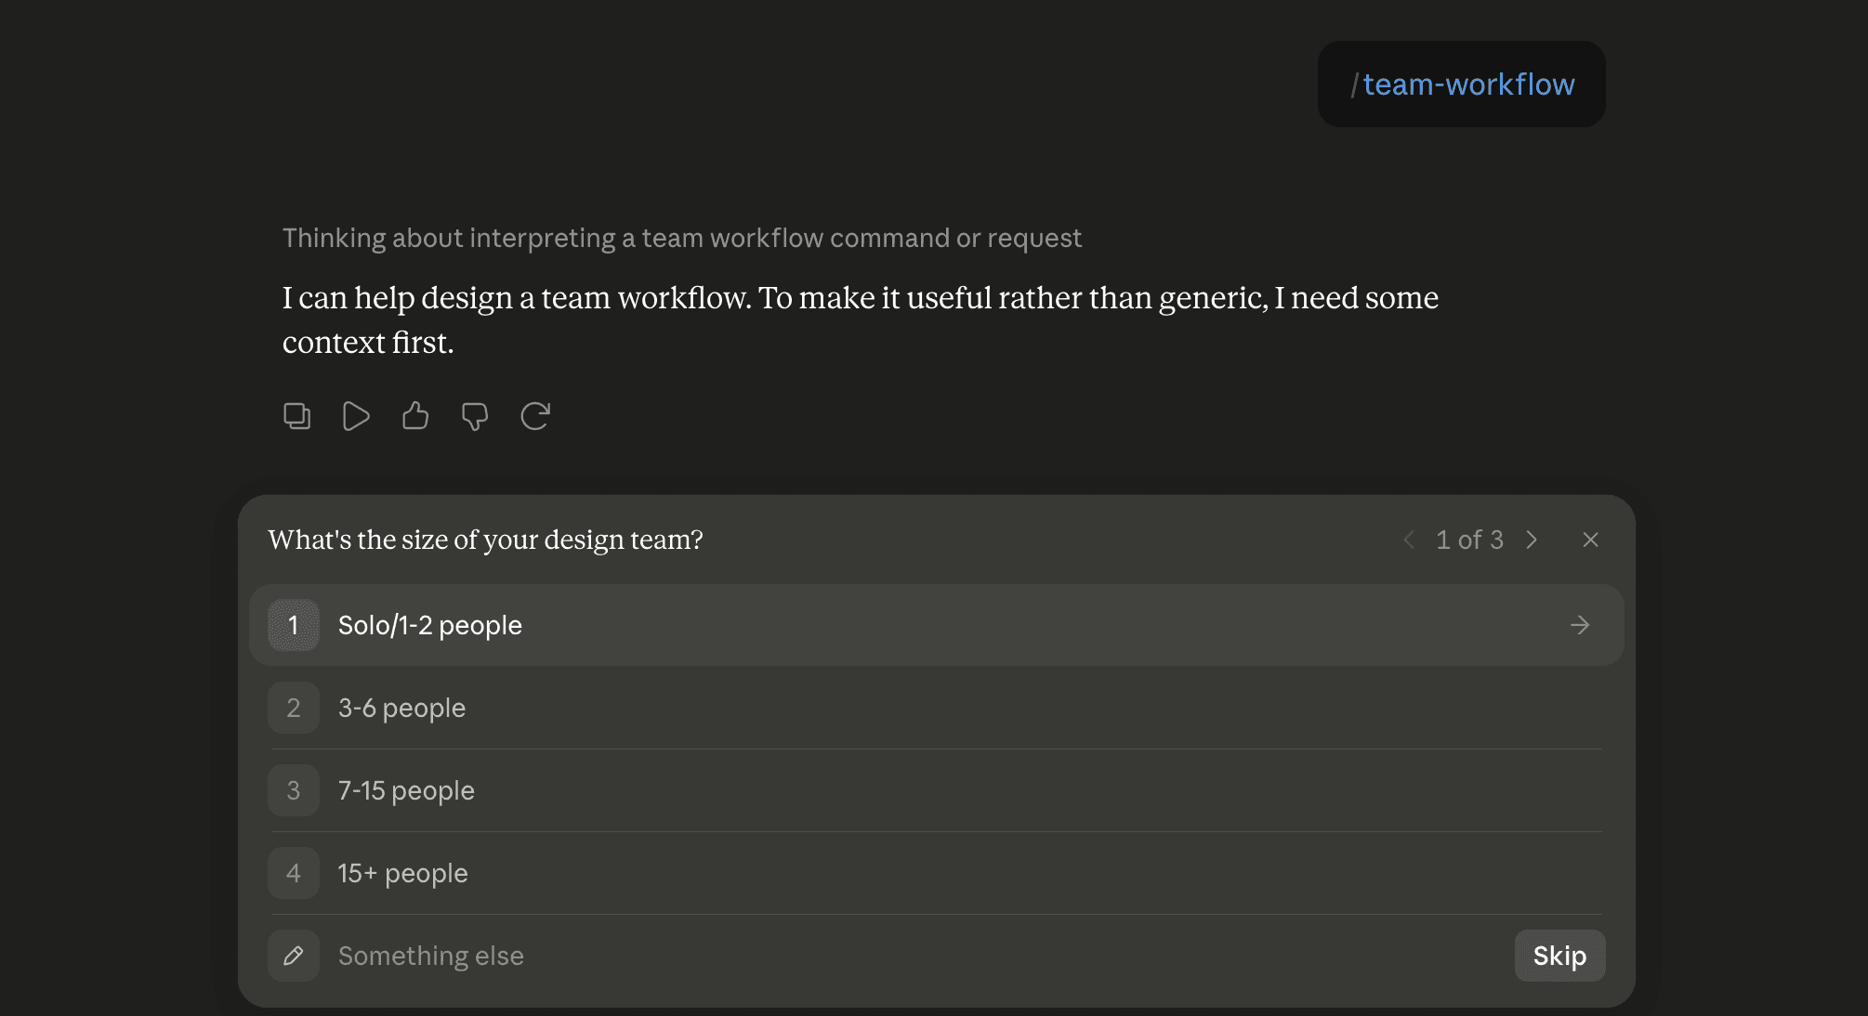Click the /team-workflow command bubble

pyautogui.click(x=1461, y=85)
